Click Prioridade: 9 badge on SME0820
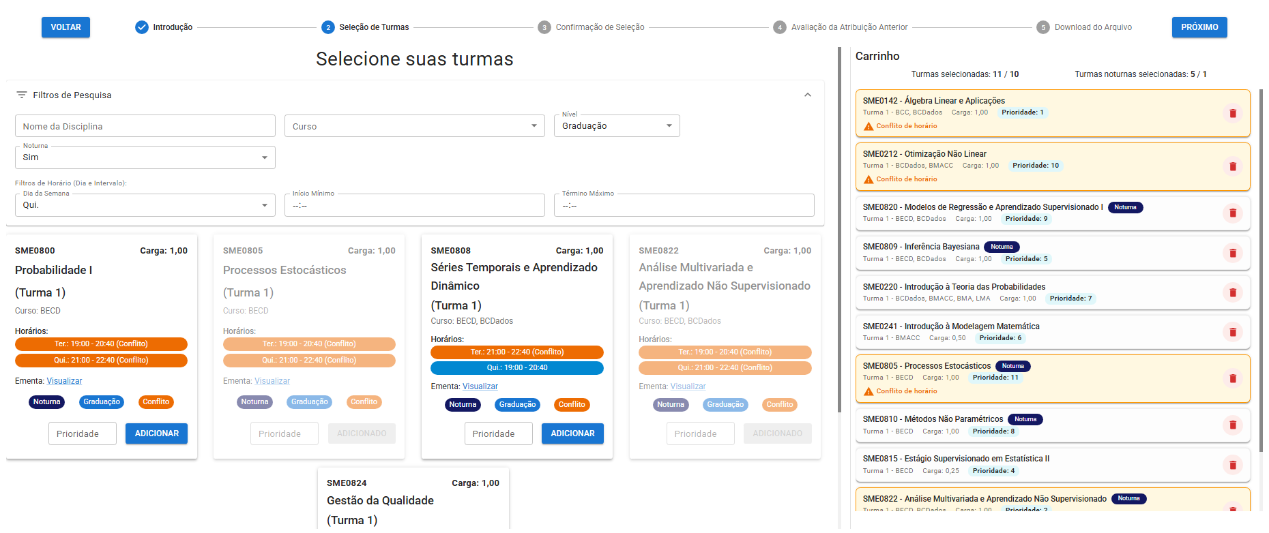 coord(1027,219)
